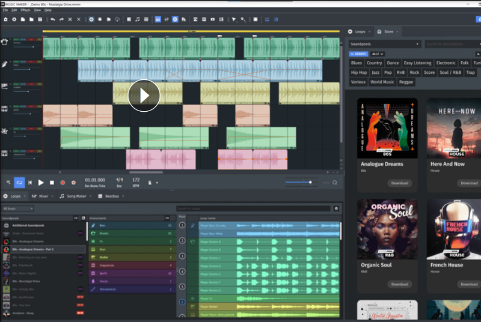The height and width of the screenshot is (322, 481).
Task: Toggle Record arm on the bass track
Action: click(x=31, y=62)
